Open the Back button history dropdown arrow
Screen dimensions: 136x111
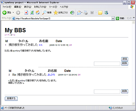(x=13, y=12)
